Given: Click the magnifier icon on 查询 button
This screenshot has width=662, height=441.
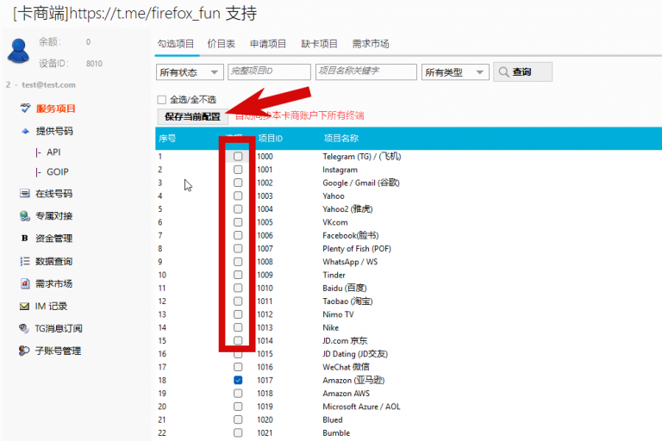Looking at the screenshot, I should (503, 71).
